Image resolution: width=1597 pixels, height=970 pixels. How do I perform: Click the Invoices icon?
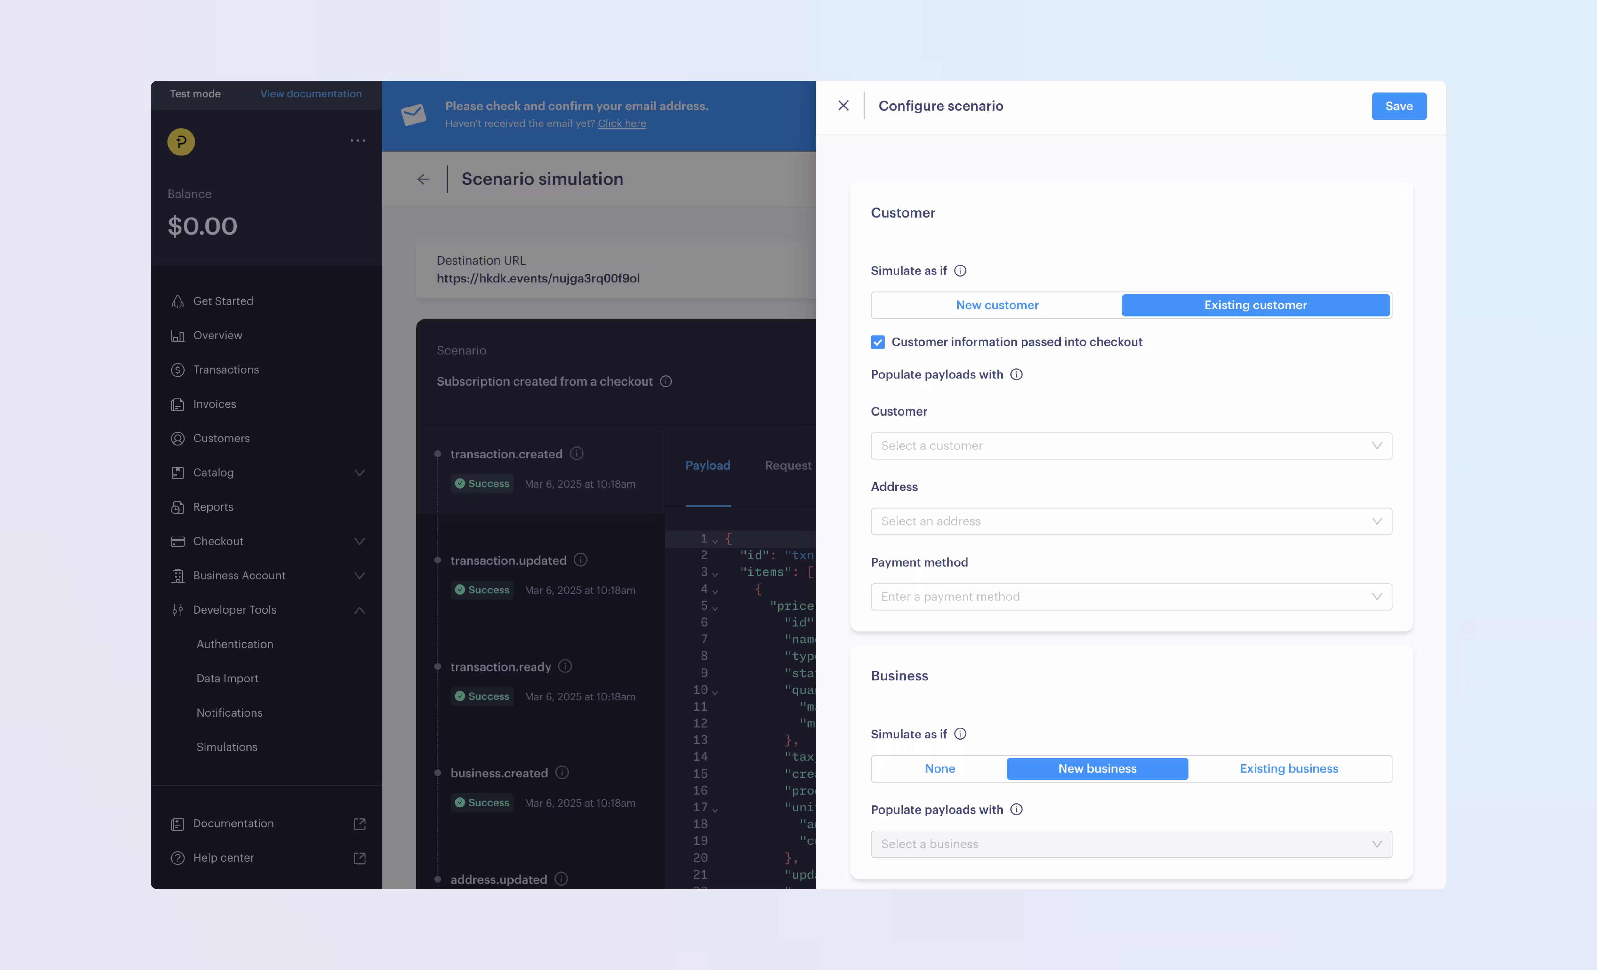pyautogui.click(x=178, y=404)
